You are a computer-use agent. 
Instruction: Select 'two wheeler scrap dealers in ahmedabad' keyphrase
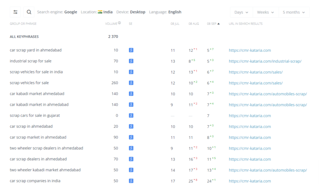point(46,148)
